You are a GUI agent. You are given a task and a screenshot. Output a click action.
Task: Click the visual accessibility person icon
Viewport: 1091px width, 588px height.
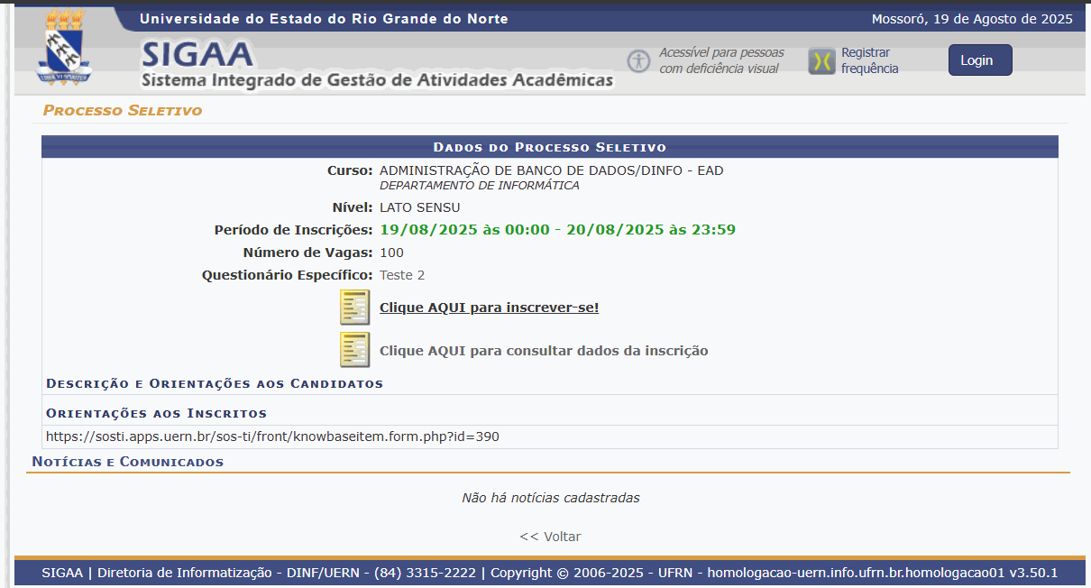pyautogui.click(x=638, y=61)
